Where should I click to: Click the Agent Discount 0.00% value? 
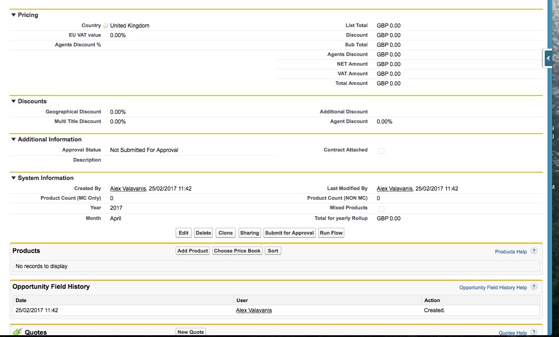(x=385, y=122)
